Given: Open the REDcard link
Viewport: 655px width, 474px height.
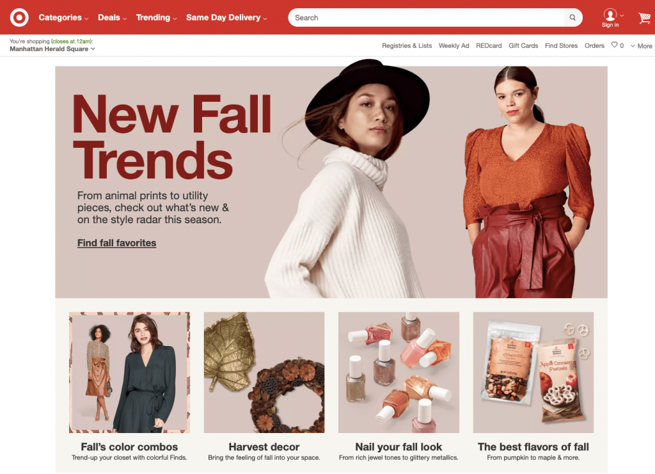Looking at the screenshot, I should tap(489, 45).
